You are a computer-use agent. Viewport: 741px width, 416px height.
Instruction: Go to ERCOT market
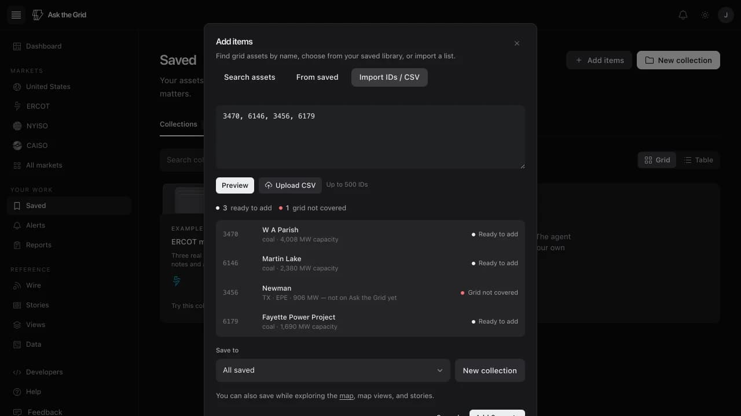pyautogui.click(x=69, y=106)
